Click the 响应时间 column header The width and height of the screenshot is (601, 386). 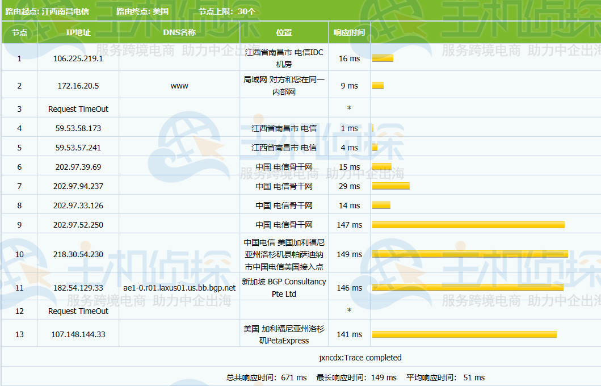click(349, 32)
